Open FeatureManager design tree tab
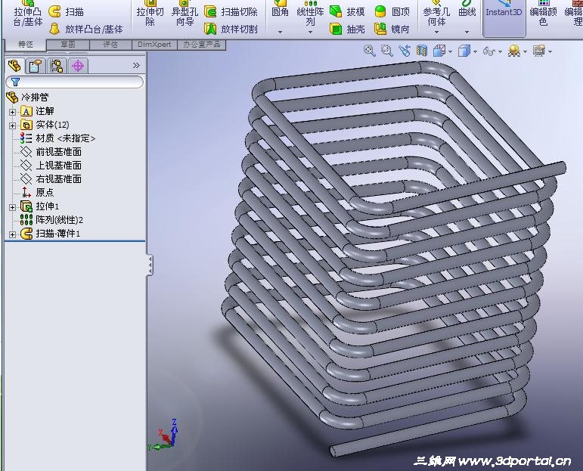The image size is (583, 471). [x=15, y=67]
